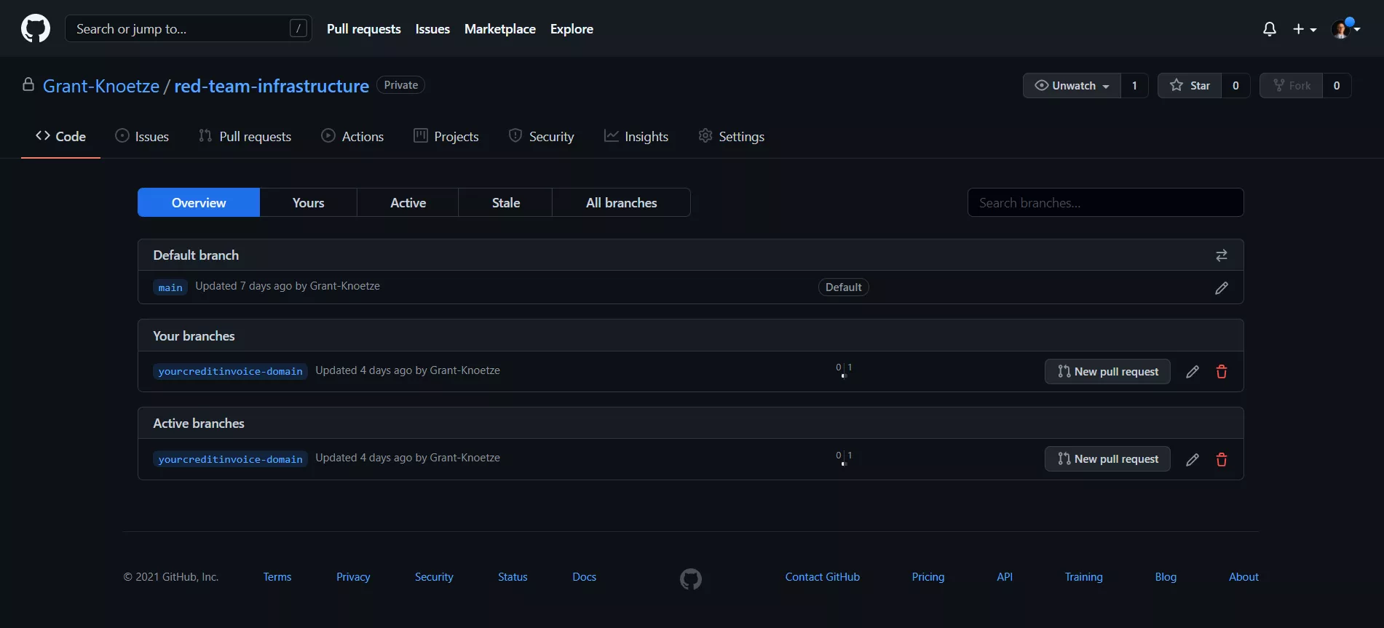Select the All branches filter
Image resolution: width=1384 pixels, height=628 pixels.
[621, 202]
